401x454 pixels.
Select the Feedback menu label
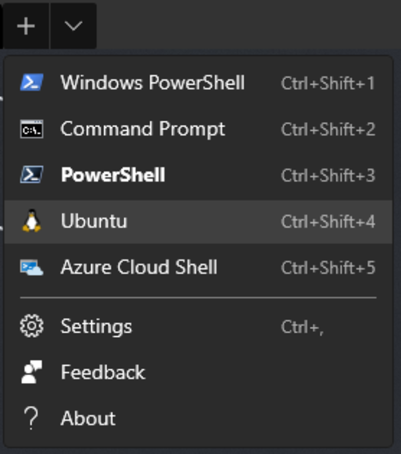(103, 372)
